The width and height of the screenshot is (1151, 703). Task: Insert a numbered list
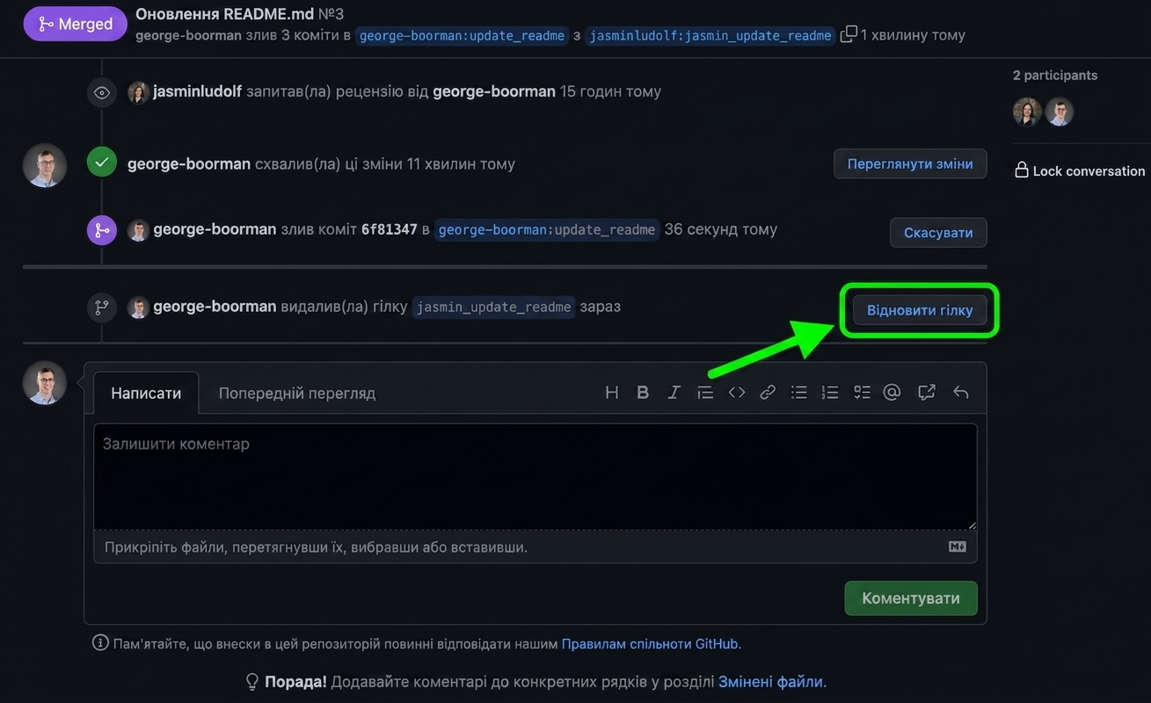coord(830,393)
